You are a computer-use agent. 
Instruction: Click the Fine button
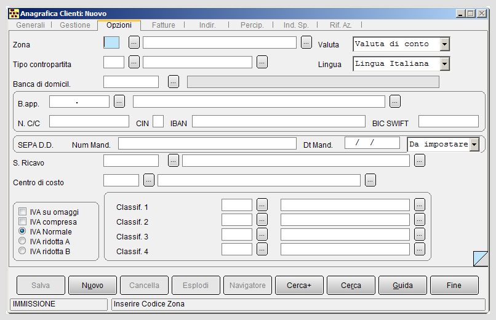pos(454,285)
